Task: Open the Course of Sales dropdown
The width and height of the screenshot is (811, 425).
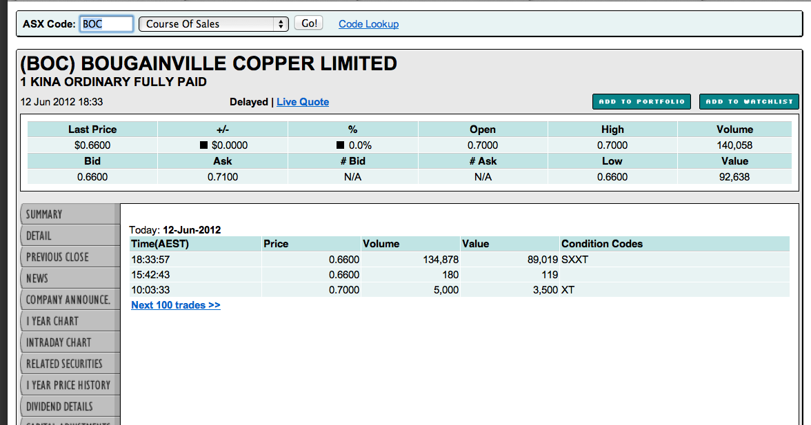Action: (x=207, y=23)
